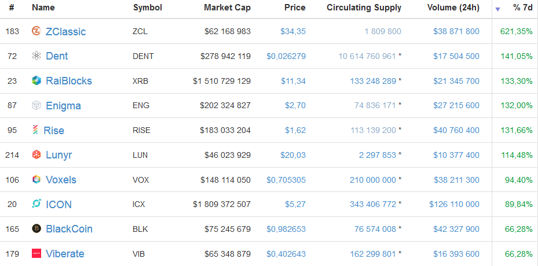Click the BlackCoin coin logo icon
Viewport: 538px width, 266px height.
click(x=36, y=228)
